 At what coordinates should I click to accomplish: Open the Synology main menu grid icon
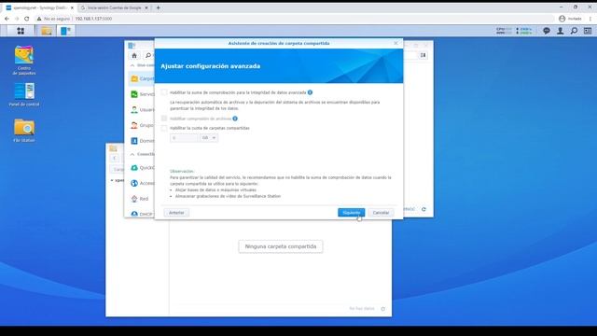click(21, 31)
